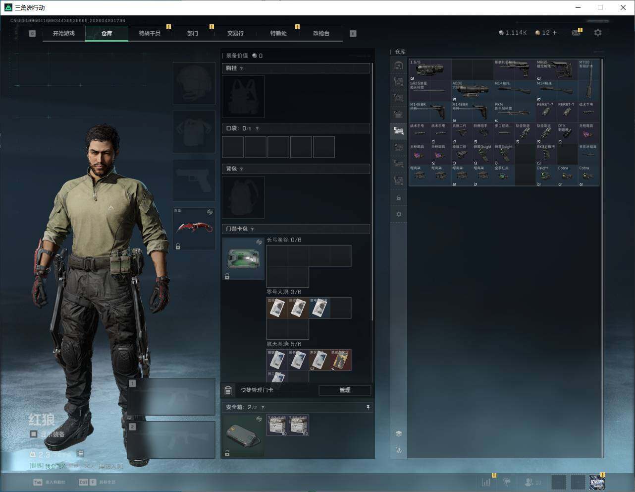This screenshot has width=635, height=492.
Task: Click the 航天基地: 5/6 label
Action: coord(284,344)
